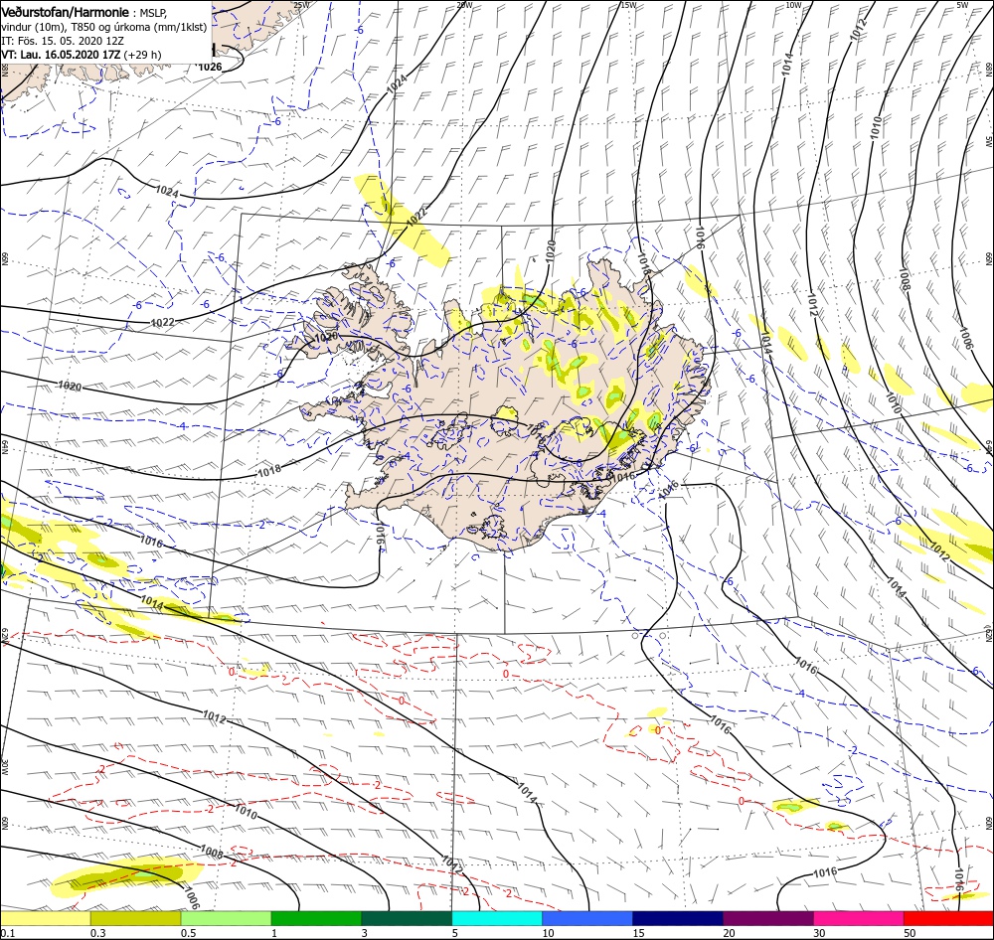
Task: Select the 'IT: Fös. 15. 05. 2020 12Z' text
Action: 63,41
